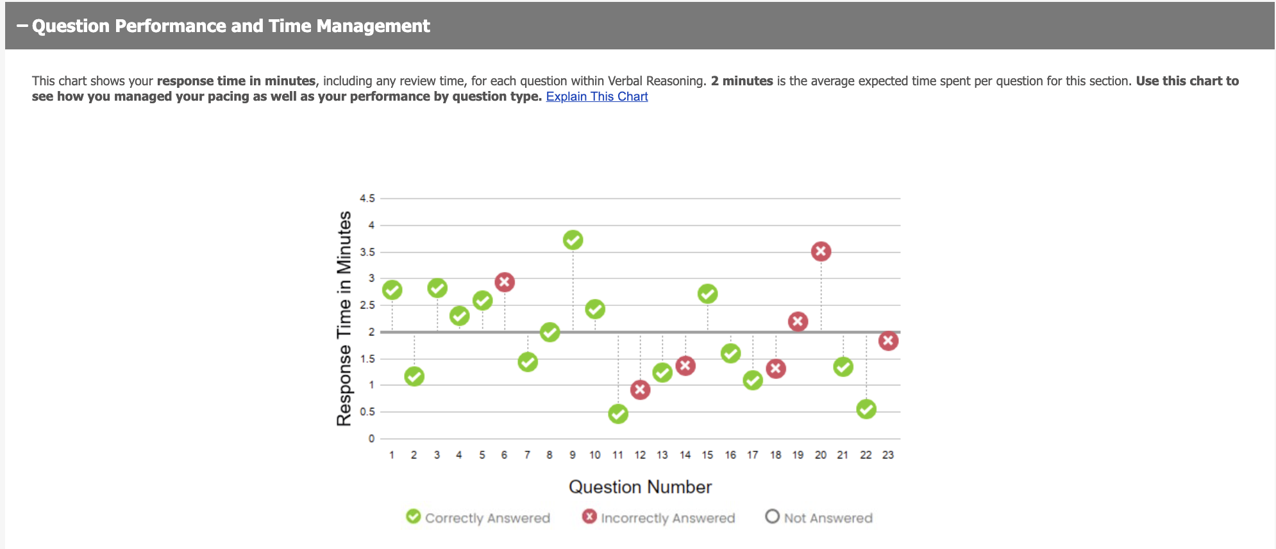Click the red X marker for question 23
The image size is (1276, 549).
[x=888, y=341]
